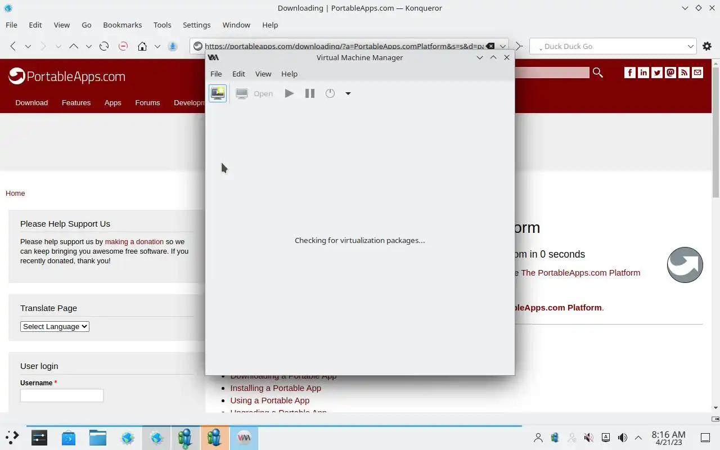The width and height of the screenshot is (720, 450).
Task: Clear the URL bar text
Action: coord(490,46)
